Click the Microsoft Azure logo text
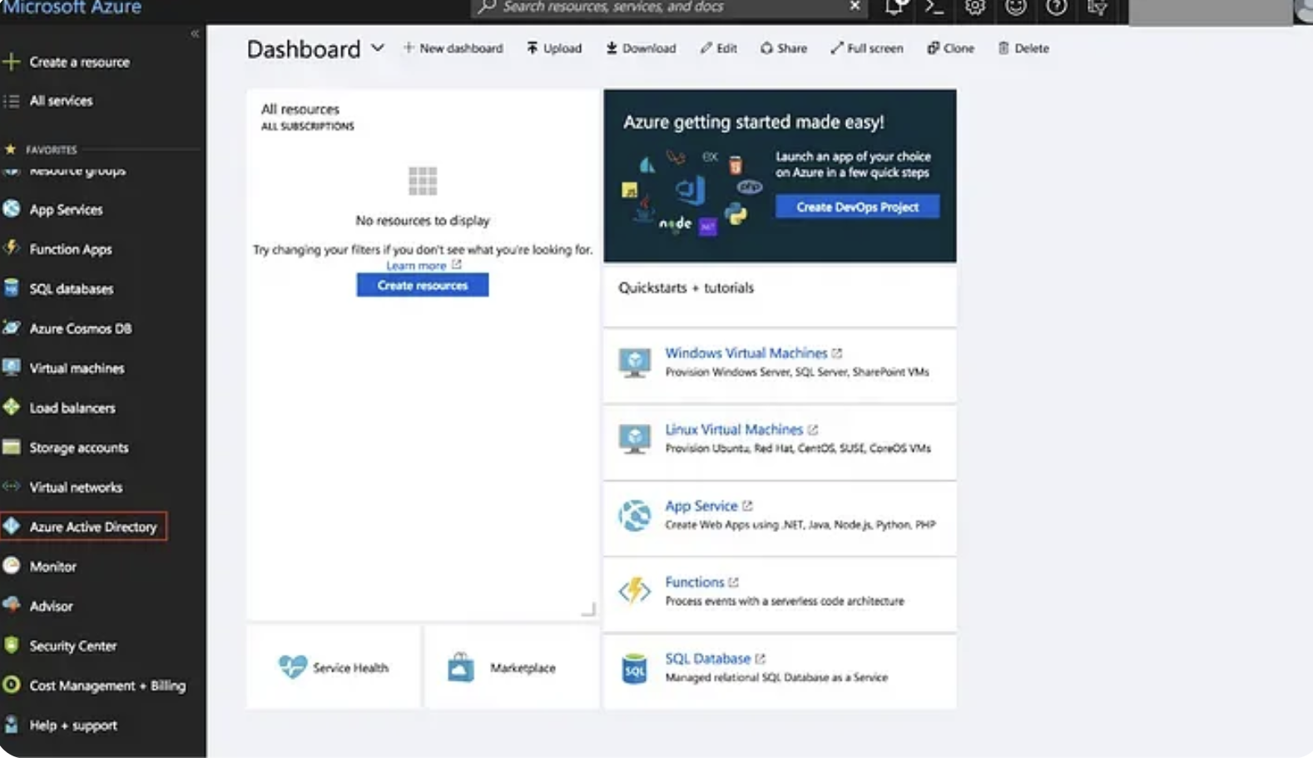1313x758 pixels. 72,7
